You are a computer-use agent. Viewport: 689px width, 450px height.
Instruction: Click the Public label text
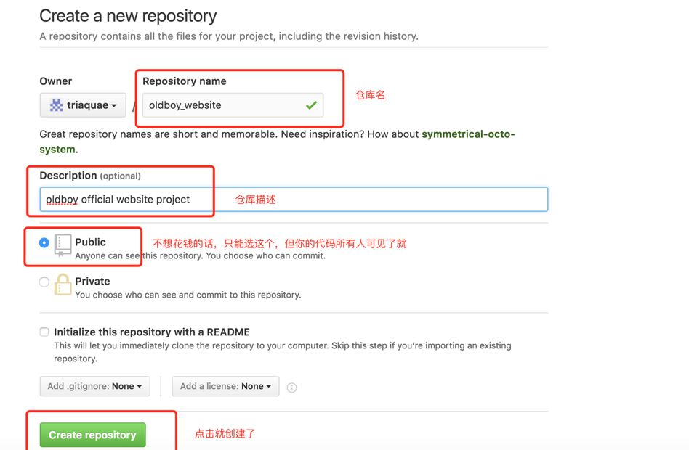pyautogui.click(x=90, y=242)
